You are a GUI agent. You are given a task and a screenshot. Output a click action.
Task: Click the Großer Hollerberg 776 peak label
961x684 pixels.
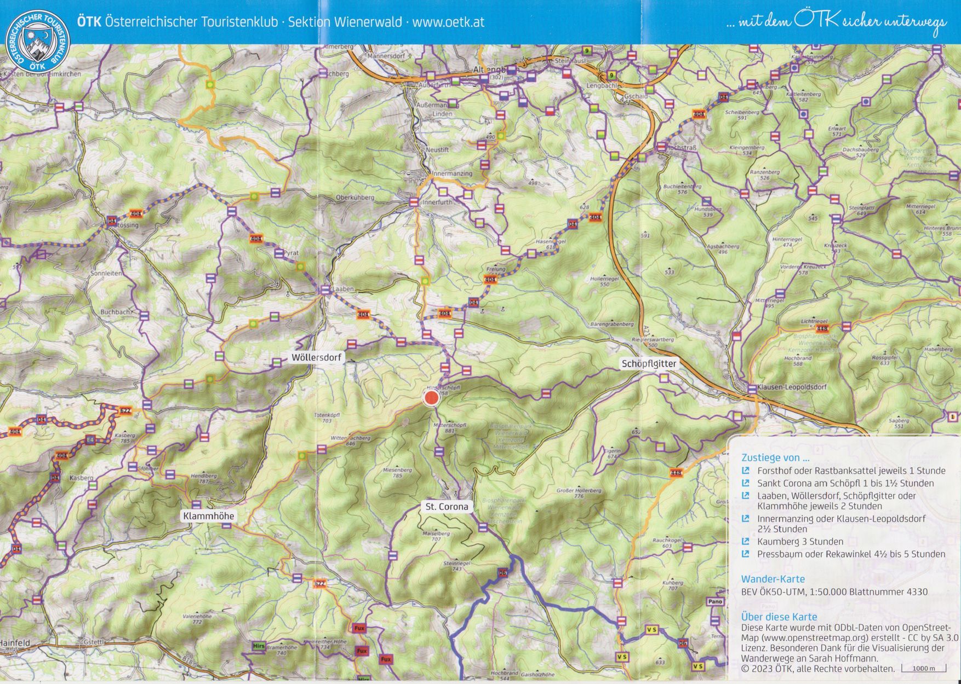coord(579,493)
